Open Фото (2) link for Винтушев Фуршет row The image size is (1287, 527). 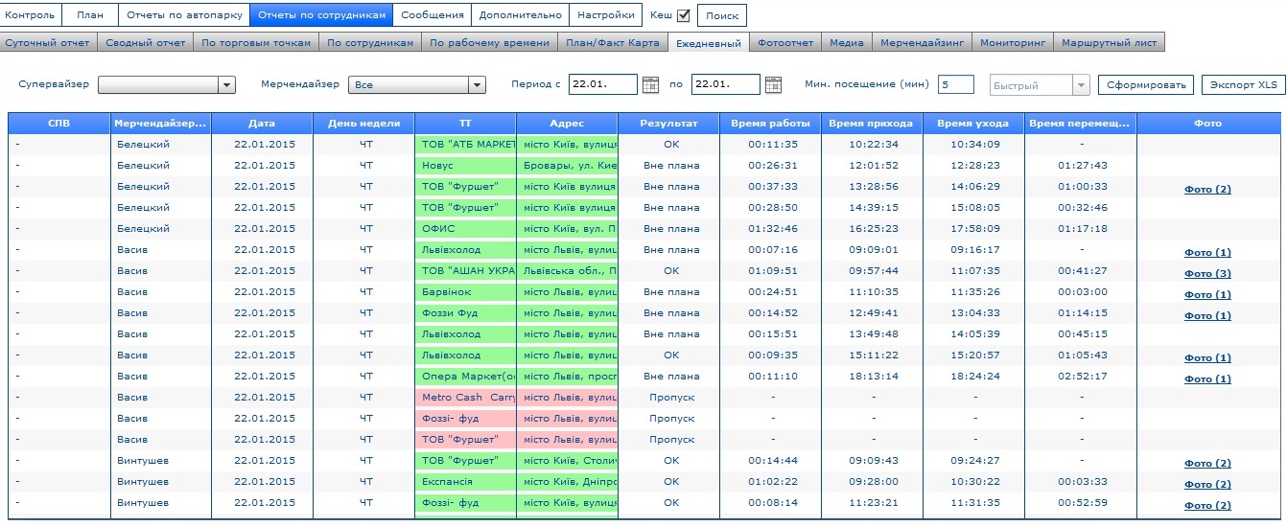(1207, 464)
